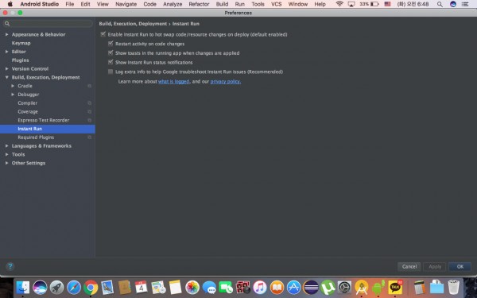Launch Google Chrome from the dock
The width and height of the screenshot is (477, 298).
[x=91, y=288]
